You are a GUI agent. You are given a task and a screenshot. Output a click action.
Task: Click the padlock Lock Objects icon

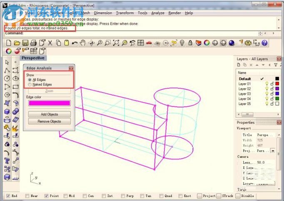[190, 43]
